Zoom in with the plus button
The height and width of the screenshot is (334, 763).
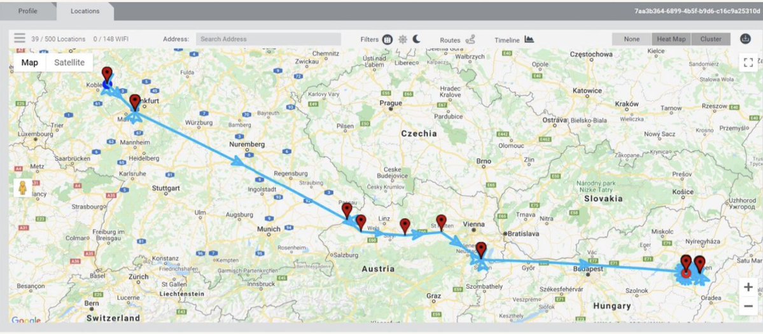(x=748, y=287)
